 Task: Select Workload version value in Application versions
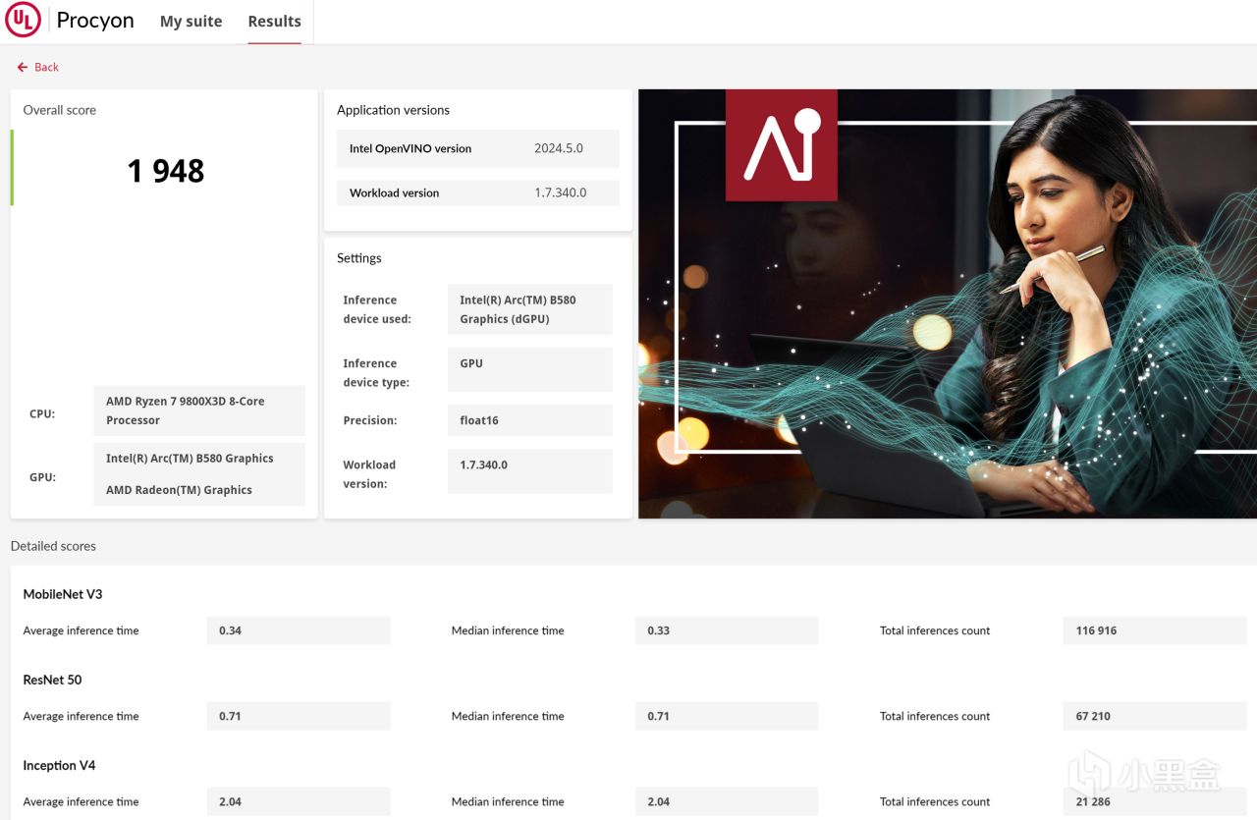561,193
